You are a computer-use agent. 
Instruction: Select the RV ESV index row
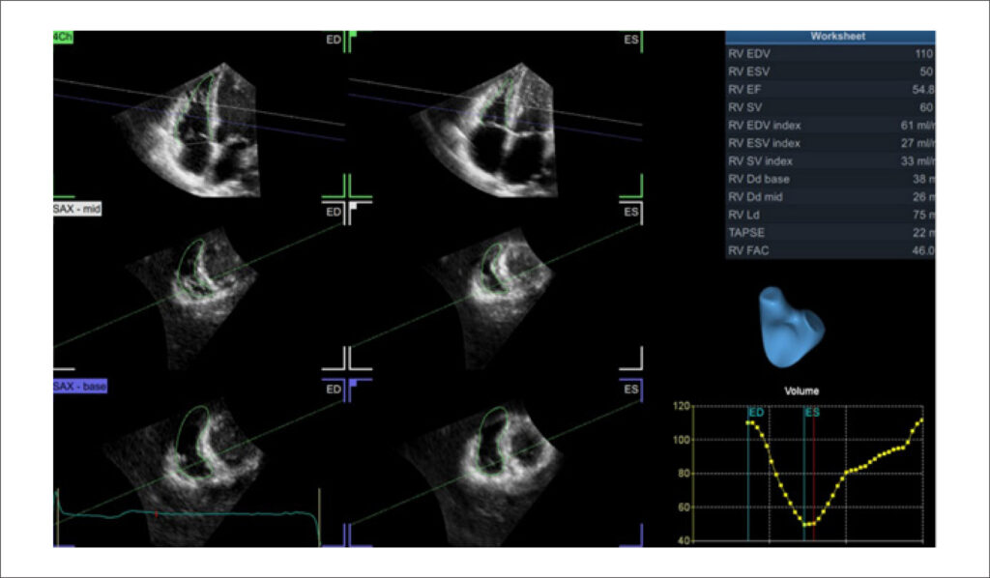(x=830, y=143)
